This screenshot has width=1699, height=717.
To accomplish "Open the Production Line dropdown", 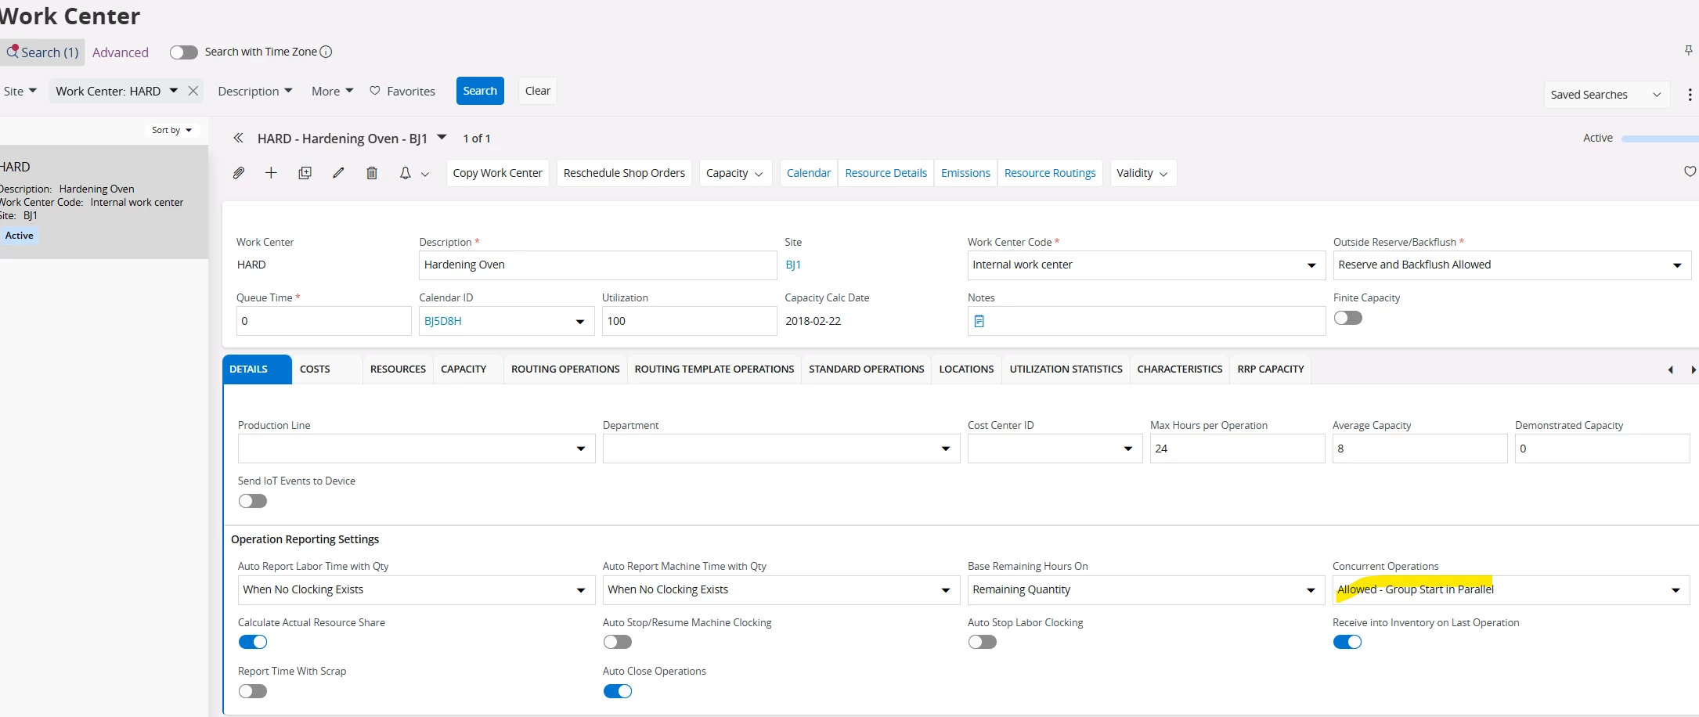I will click(581, 449).
